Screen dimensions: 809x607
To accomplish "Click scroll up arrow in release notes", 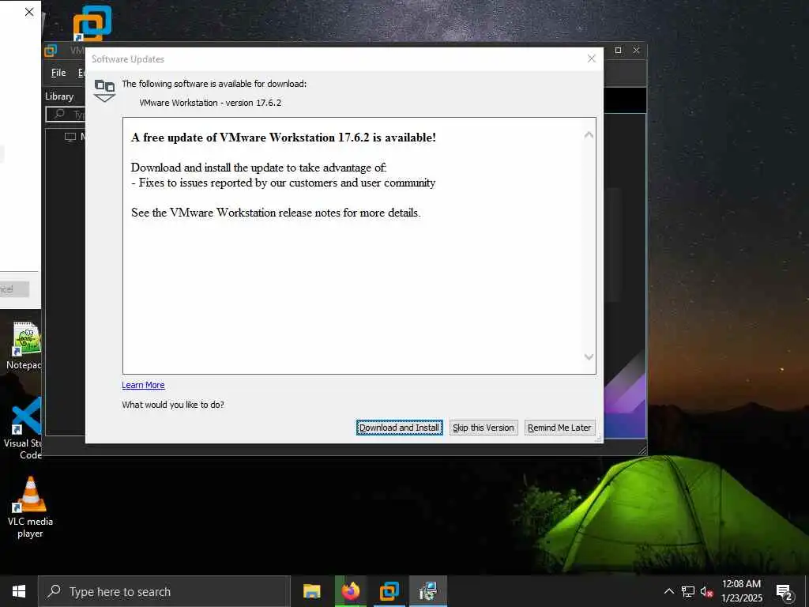I will (589, 135).
